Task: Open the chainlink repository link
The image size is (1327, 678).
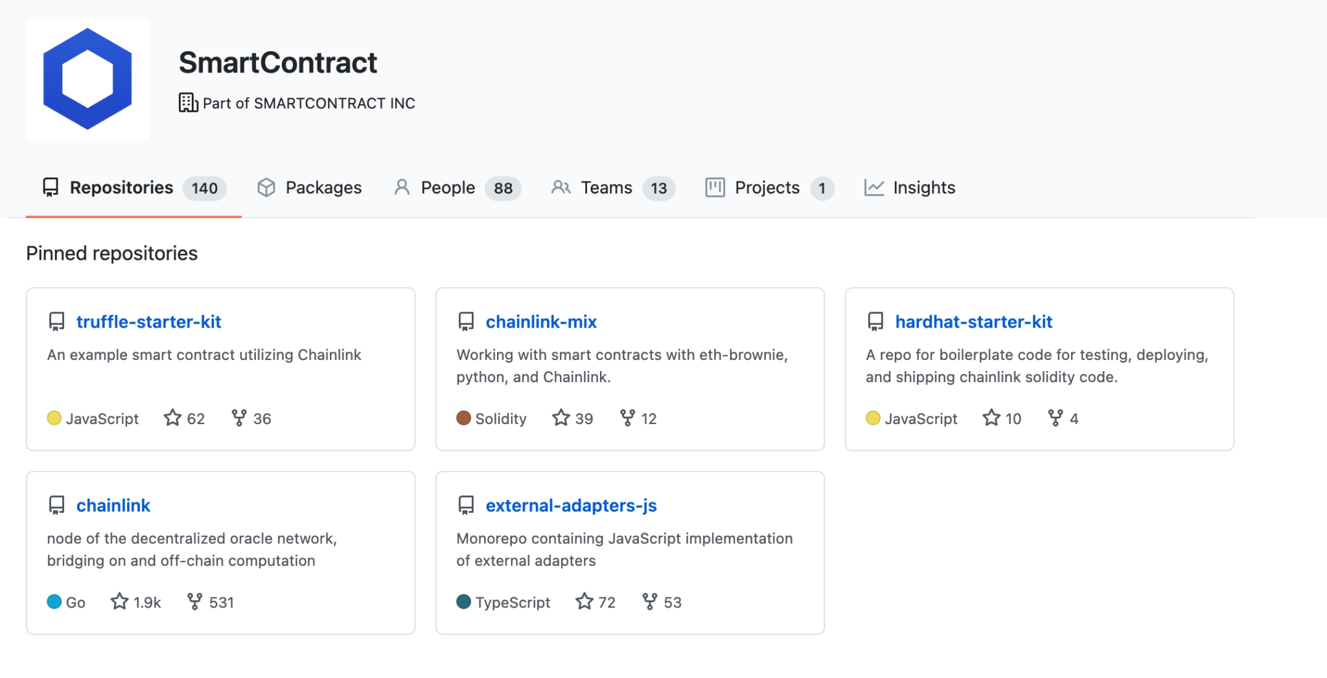Action: click(113, 505)
